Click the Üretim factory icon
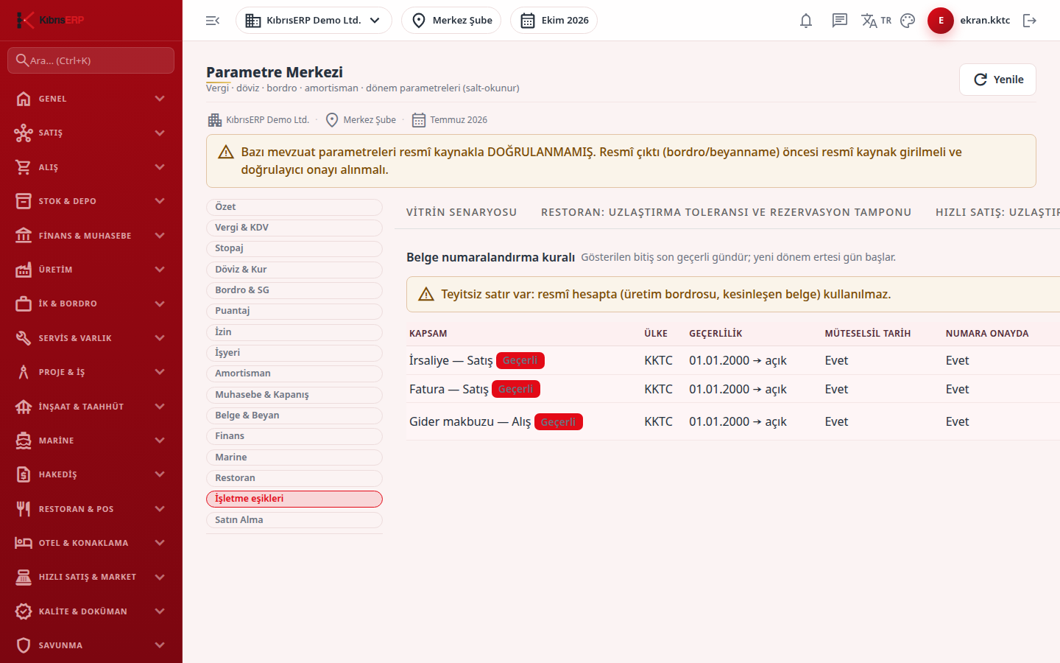 pos(24,270)
